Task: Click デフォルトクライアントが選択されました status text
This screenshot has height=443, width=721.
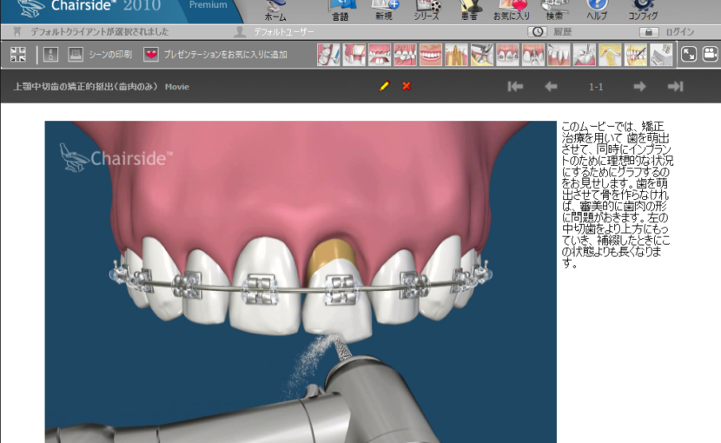Action: (99, 32)
